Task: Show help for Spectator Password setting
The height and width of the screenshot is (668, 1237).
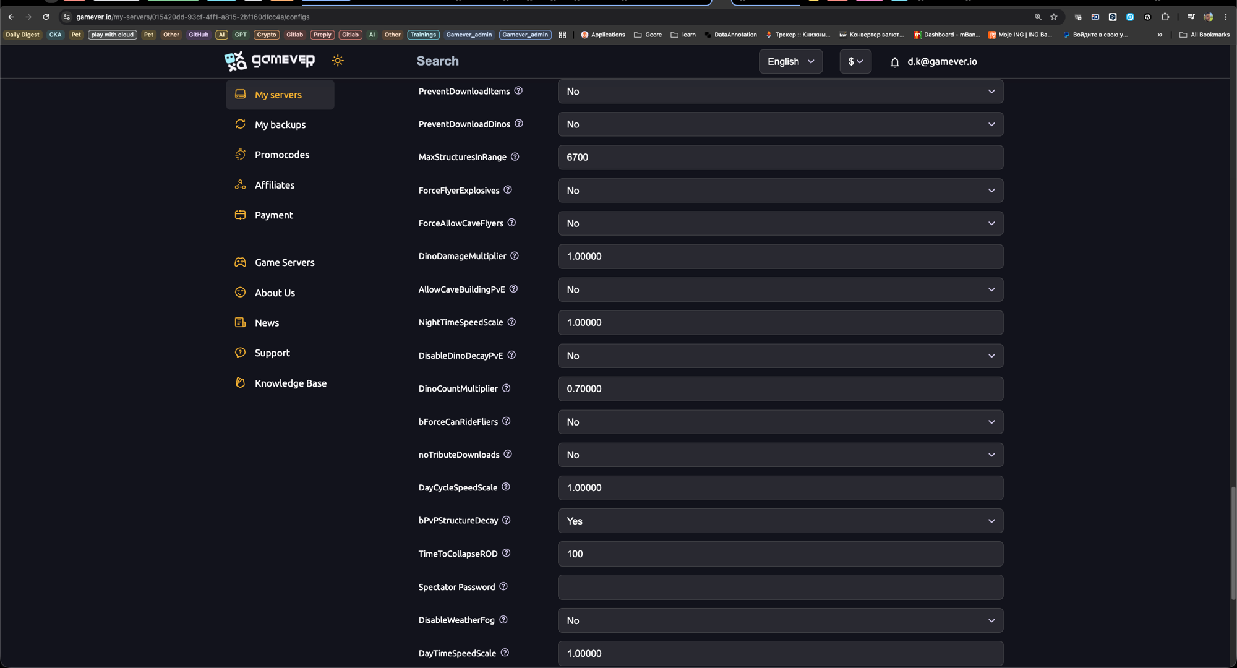Action: [503, 587]
